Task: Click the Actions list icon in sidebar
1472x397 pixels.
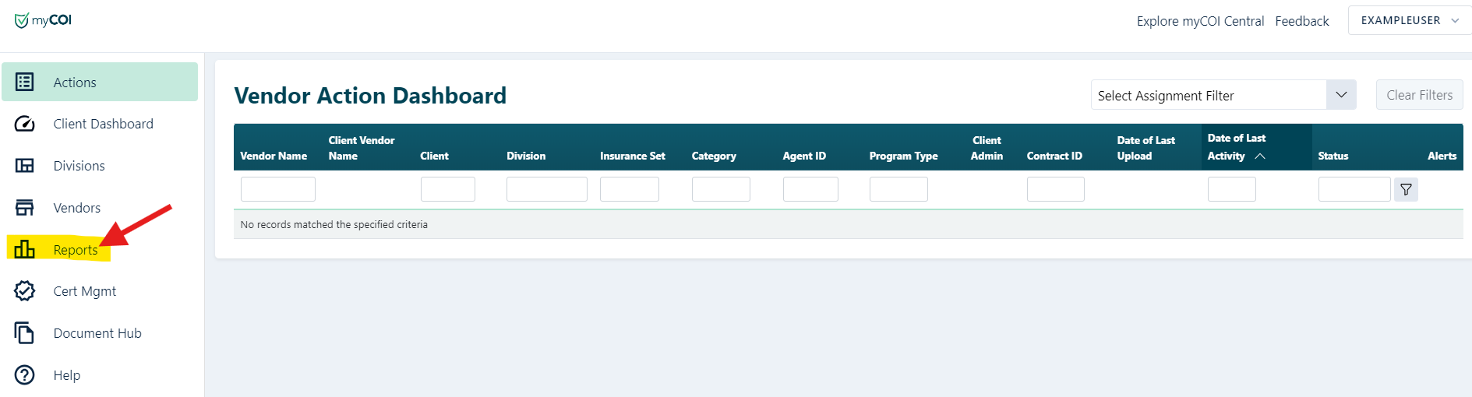Action: point(25,82)
